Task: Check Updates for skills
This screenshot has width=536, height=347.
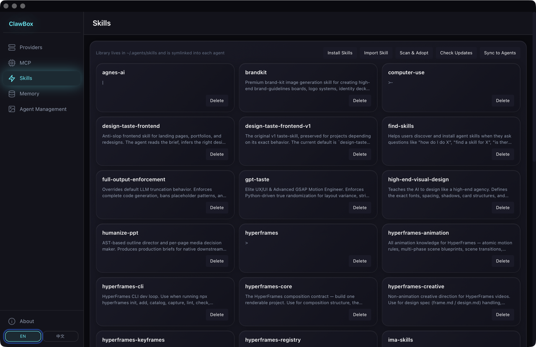Action: [456, 53]
